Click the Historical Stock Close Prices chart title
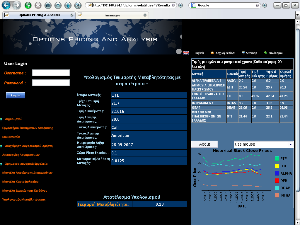Image resolution: width=300 pixels, height=225 pixels. (x=242, y=151)
